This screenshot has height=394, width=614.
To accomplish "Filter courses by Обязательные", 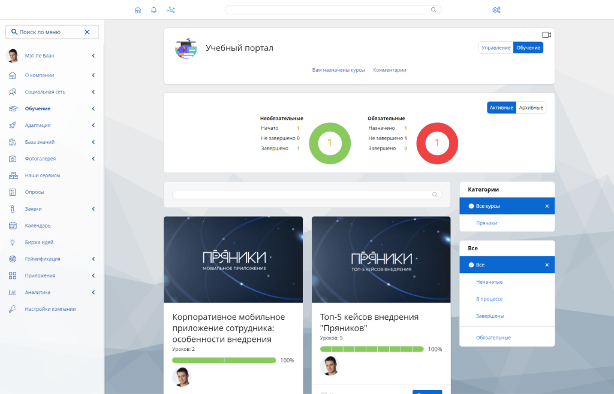I will [x=493, y=338].
